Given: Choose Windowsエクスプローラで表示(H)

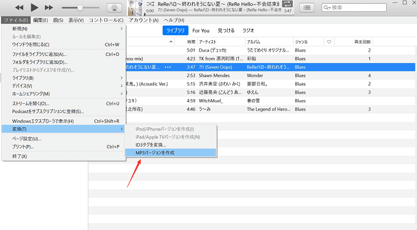Looking at the screenshot, I should coord(64,121).
